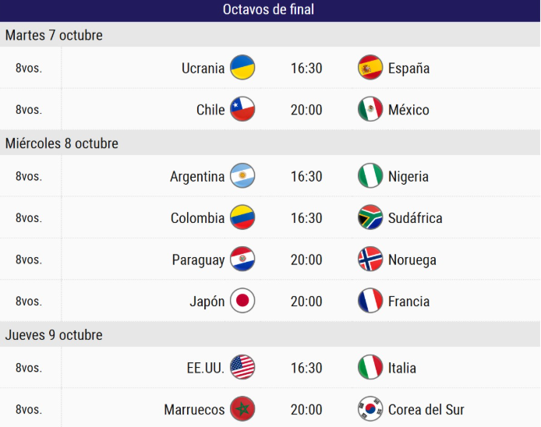Click the España flag icon
The height and width of the screenshot is (427, 541).
pos(370,68)
